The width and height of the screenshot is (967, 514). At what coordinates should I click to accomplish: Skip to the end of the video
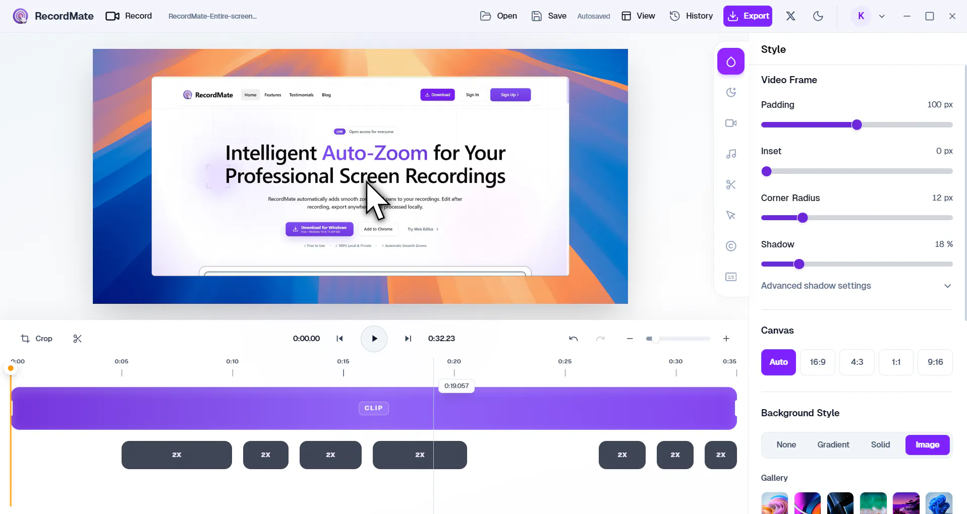click(408, 339)
